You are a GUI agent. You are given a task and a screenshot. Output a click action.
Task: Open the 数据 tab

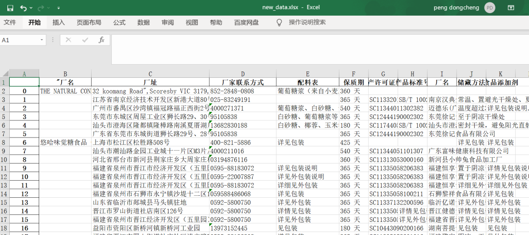pyautogui.click(x=144, y=23)
